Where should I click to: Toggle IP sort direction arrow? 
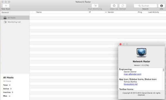click(x=106, y=12)
